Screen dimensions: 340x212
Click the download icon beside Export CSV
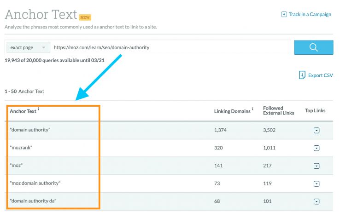coord(302,75)
